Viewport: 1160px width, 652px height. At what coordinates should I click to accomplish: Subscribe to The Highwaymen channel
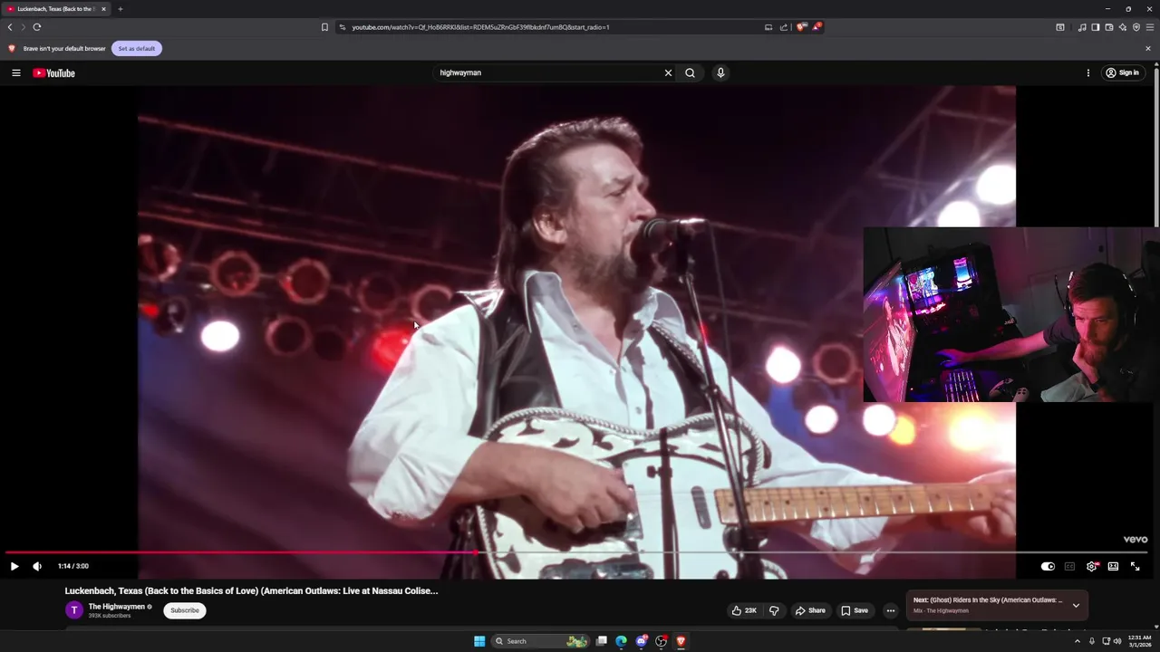click(185, 610)
